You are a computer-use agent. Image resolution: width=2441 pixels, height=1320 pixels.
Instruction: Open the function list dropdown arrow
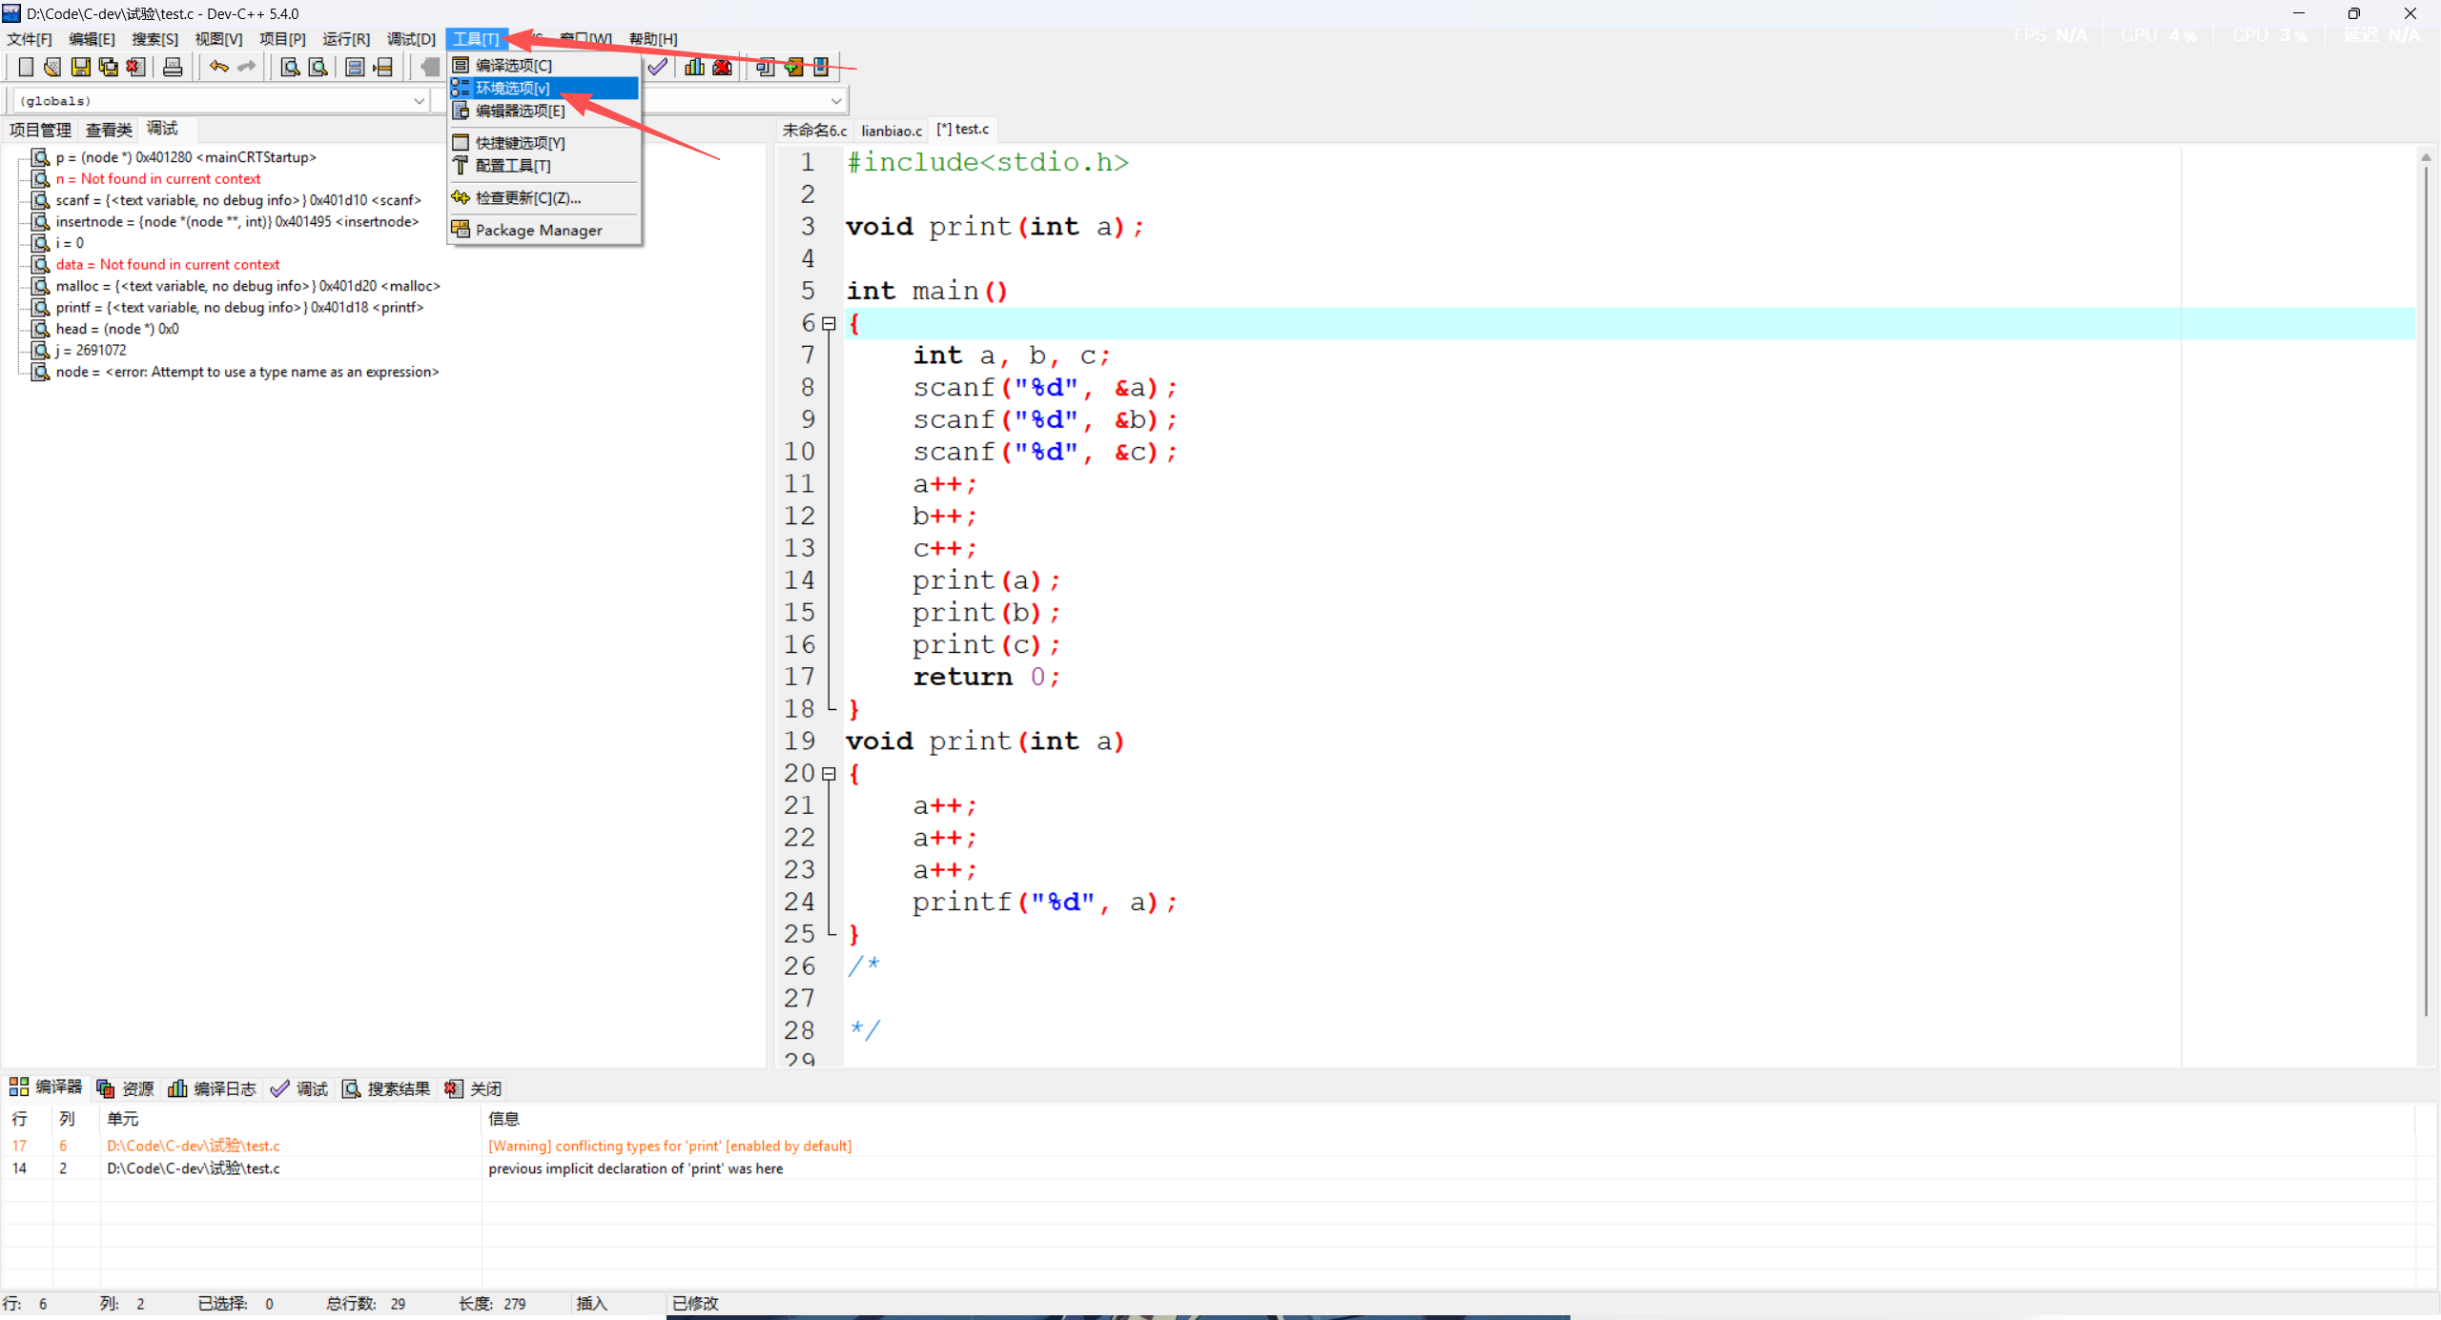pyautogui.click(x=836, y=100)
